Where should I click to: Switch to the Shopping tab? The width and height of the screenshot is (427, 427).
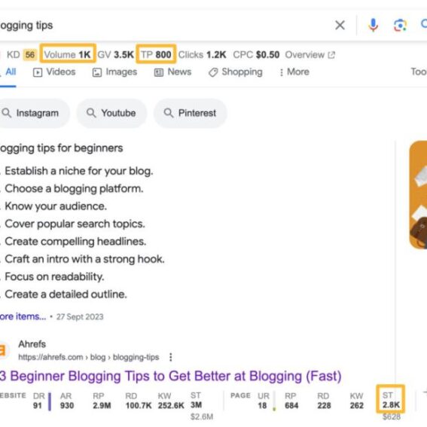[235, 72]
